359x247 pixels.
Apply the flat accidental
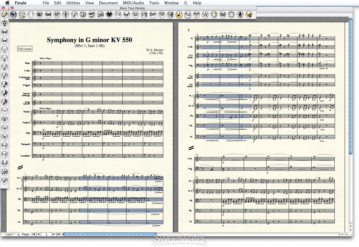(x=5, y=128)
